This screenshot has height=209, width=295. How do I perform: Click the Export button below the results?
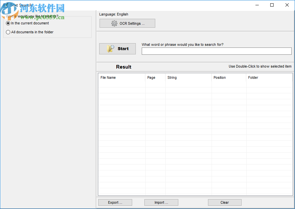[x=115, y=202]
